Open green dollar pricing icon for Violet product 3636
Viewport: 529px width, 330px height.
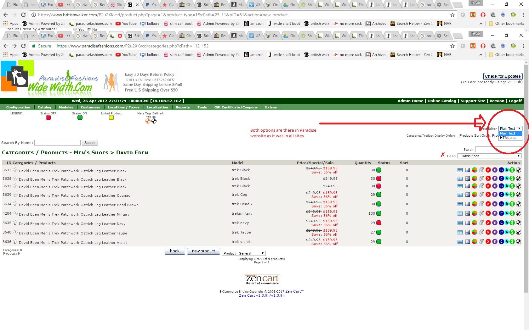tap(512, 242)
